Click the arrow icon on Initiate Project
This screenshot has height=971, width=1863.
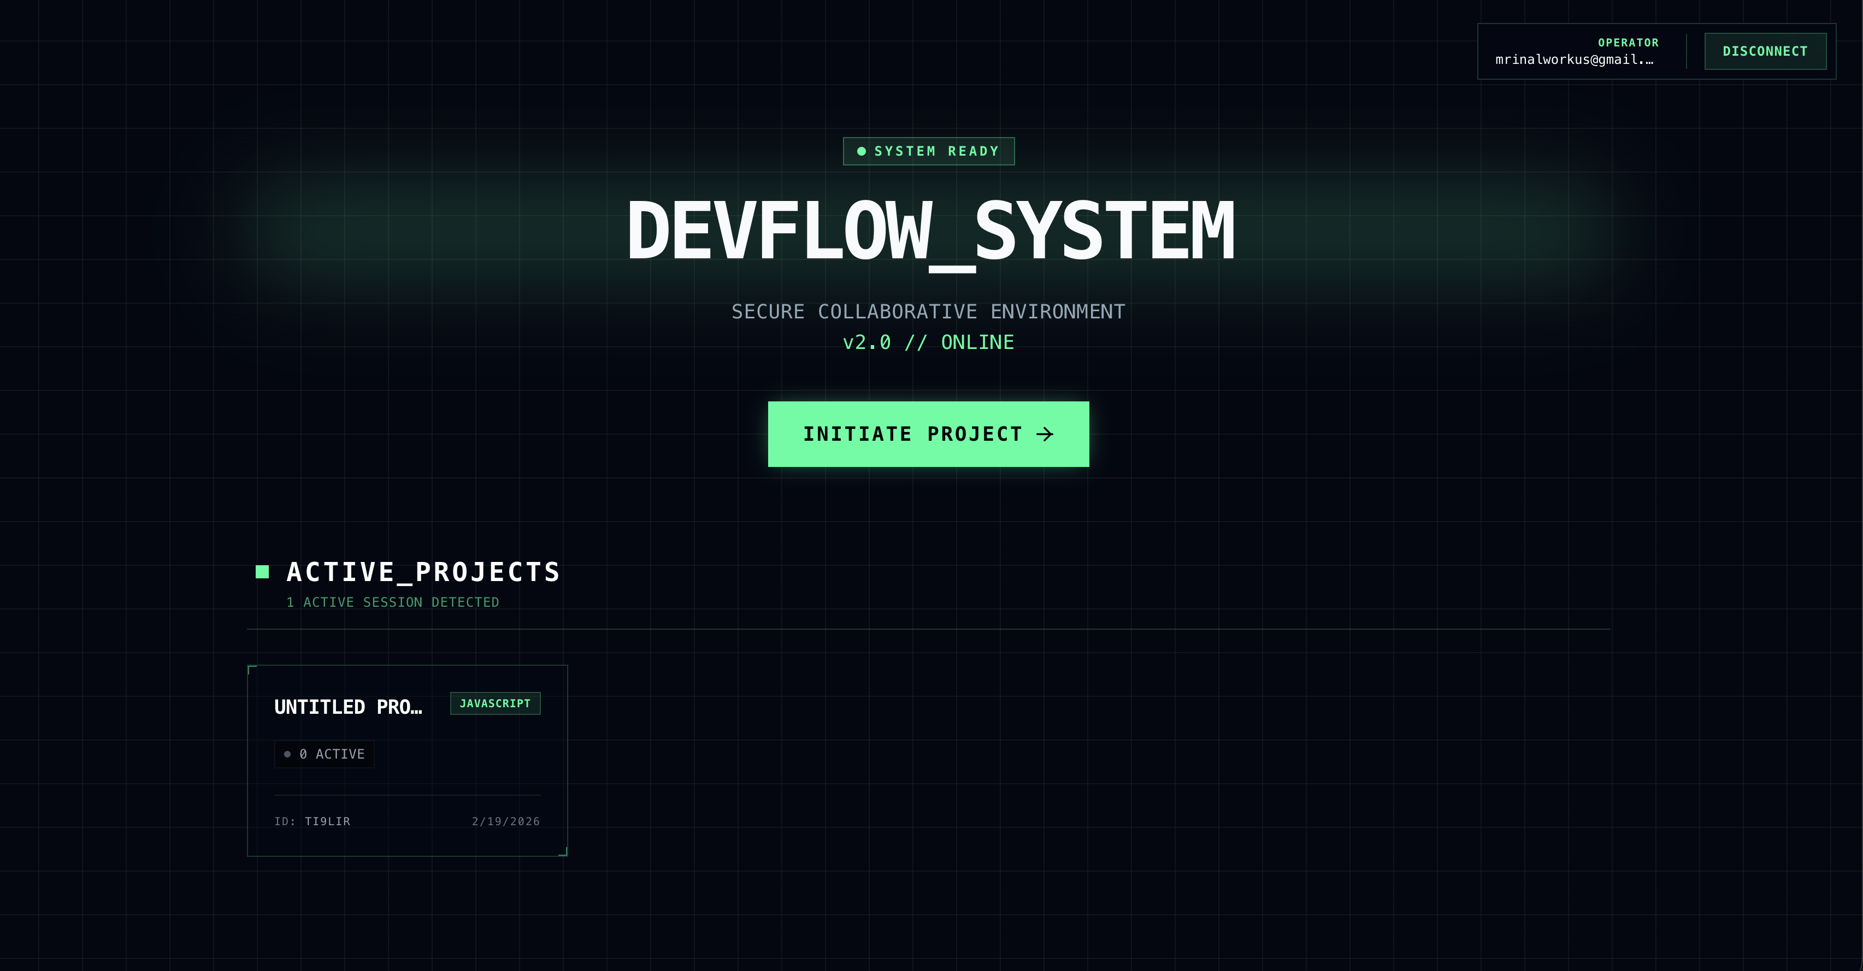(x=1045, y=434)
